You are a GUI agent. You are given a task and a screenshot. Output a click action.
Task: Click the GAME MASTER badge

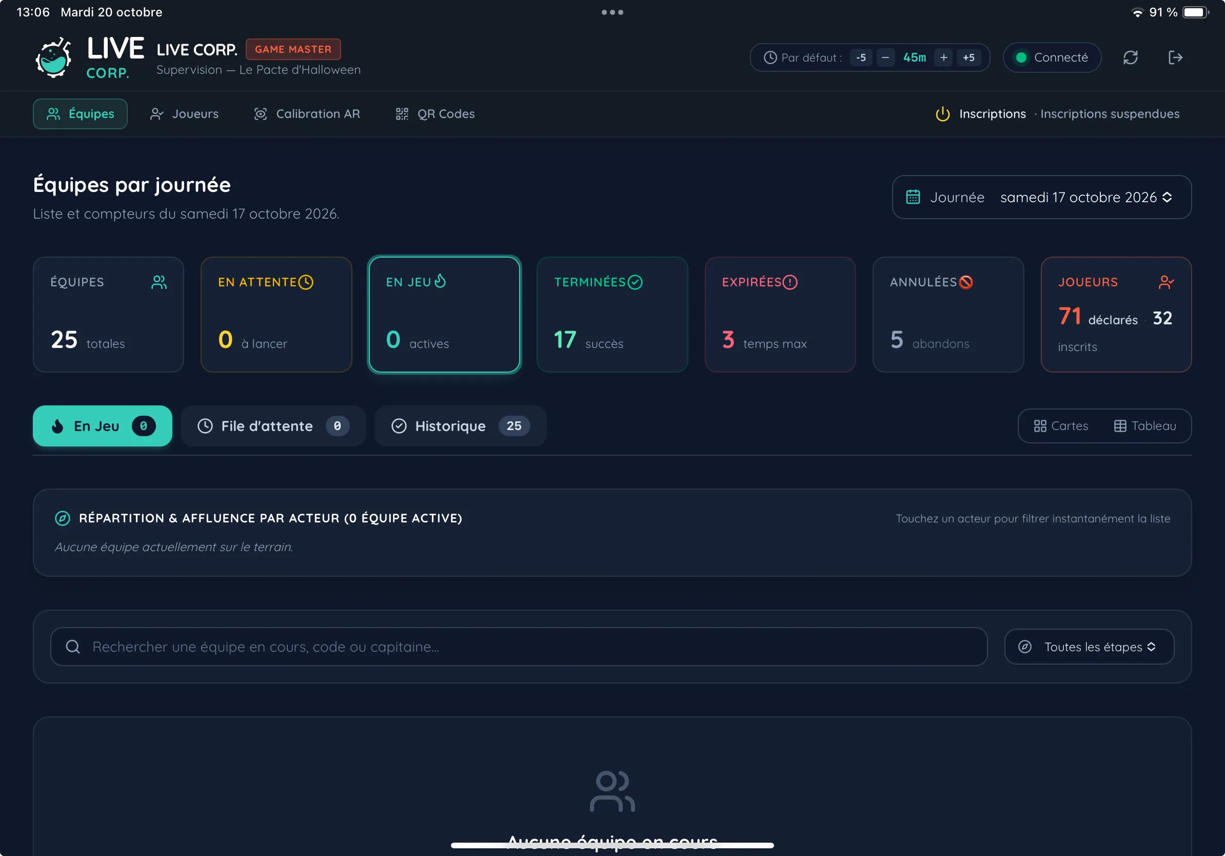coord(293,49)
